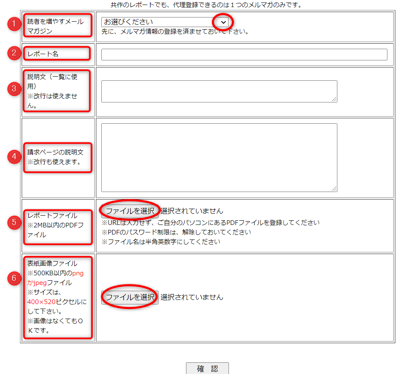
Task: Grab the resize handle of 説明文 textarea
Action: coord(334,100)
